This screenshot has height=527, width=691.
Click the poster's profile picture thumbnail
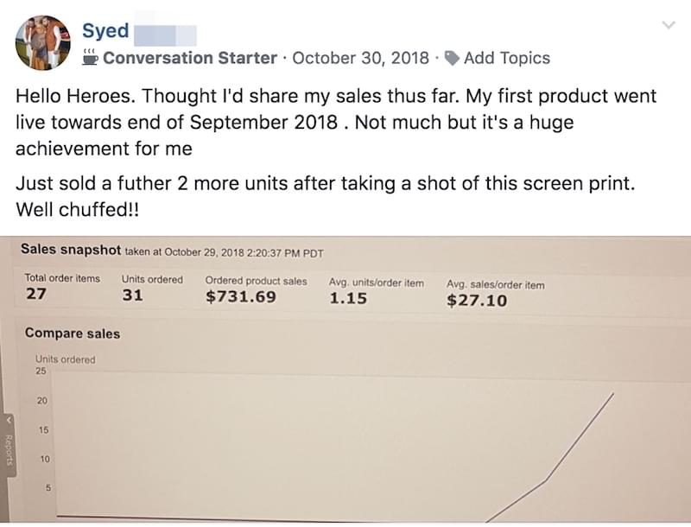(42, 42)
